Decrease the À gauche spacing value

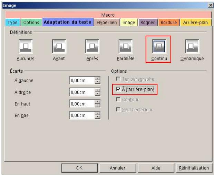click(97, 82)
